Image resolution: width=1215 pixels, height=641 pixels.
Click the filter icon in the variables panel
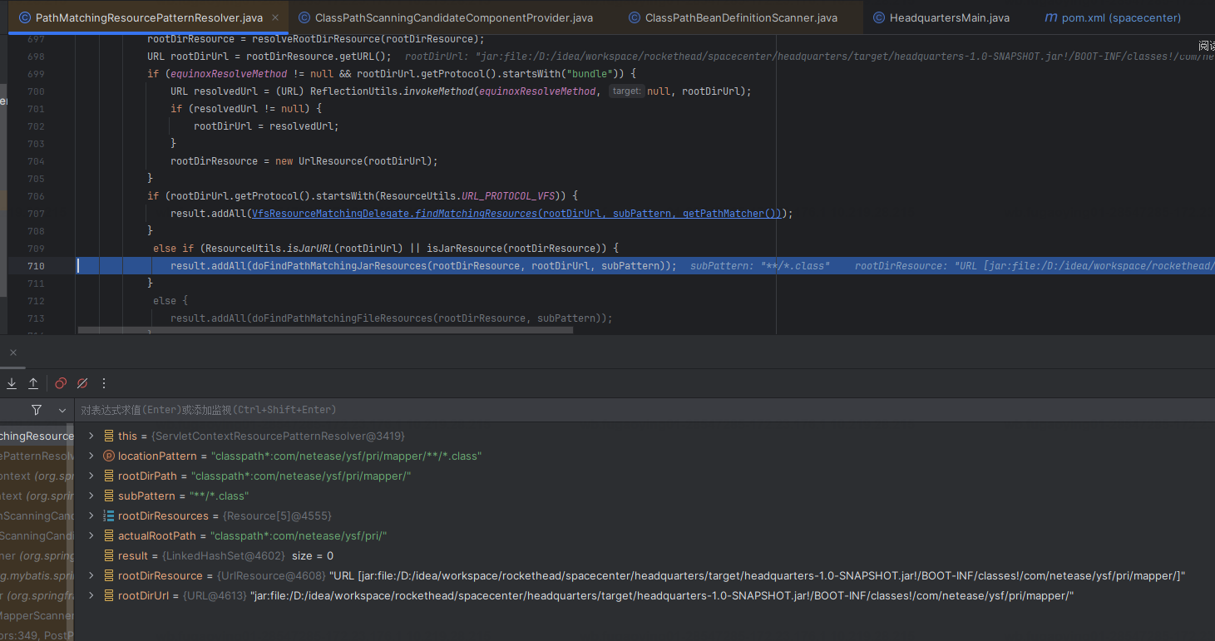coord(36,410)
